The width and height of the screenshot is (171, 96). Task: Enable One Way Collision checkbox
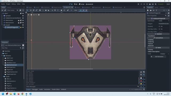pos(159,29)
